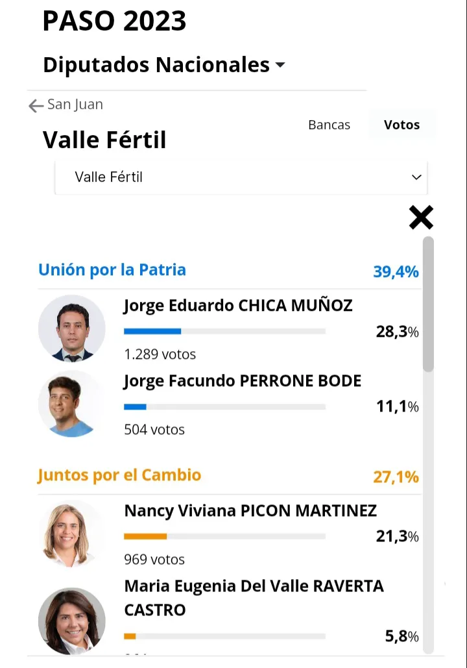The width and height of the screenshot is (467, 668).
Task: Click Maria Eugenia Raverta Castro's photo
Action: 72,621
